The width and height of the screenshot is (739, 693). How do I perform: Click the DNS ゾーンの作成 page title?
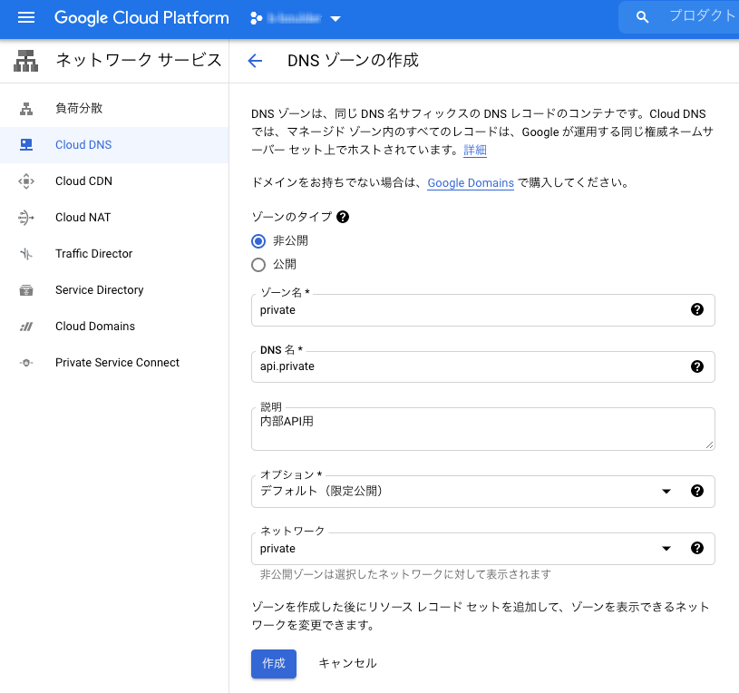[353, 61]
